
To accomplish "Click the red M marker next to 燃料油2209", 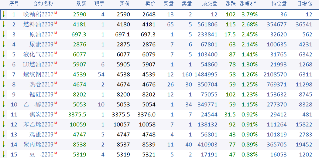I will [x=56, y=23].
